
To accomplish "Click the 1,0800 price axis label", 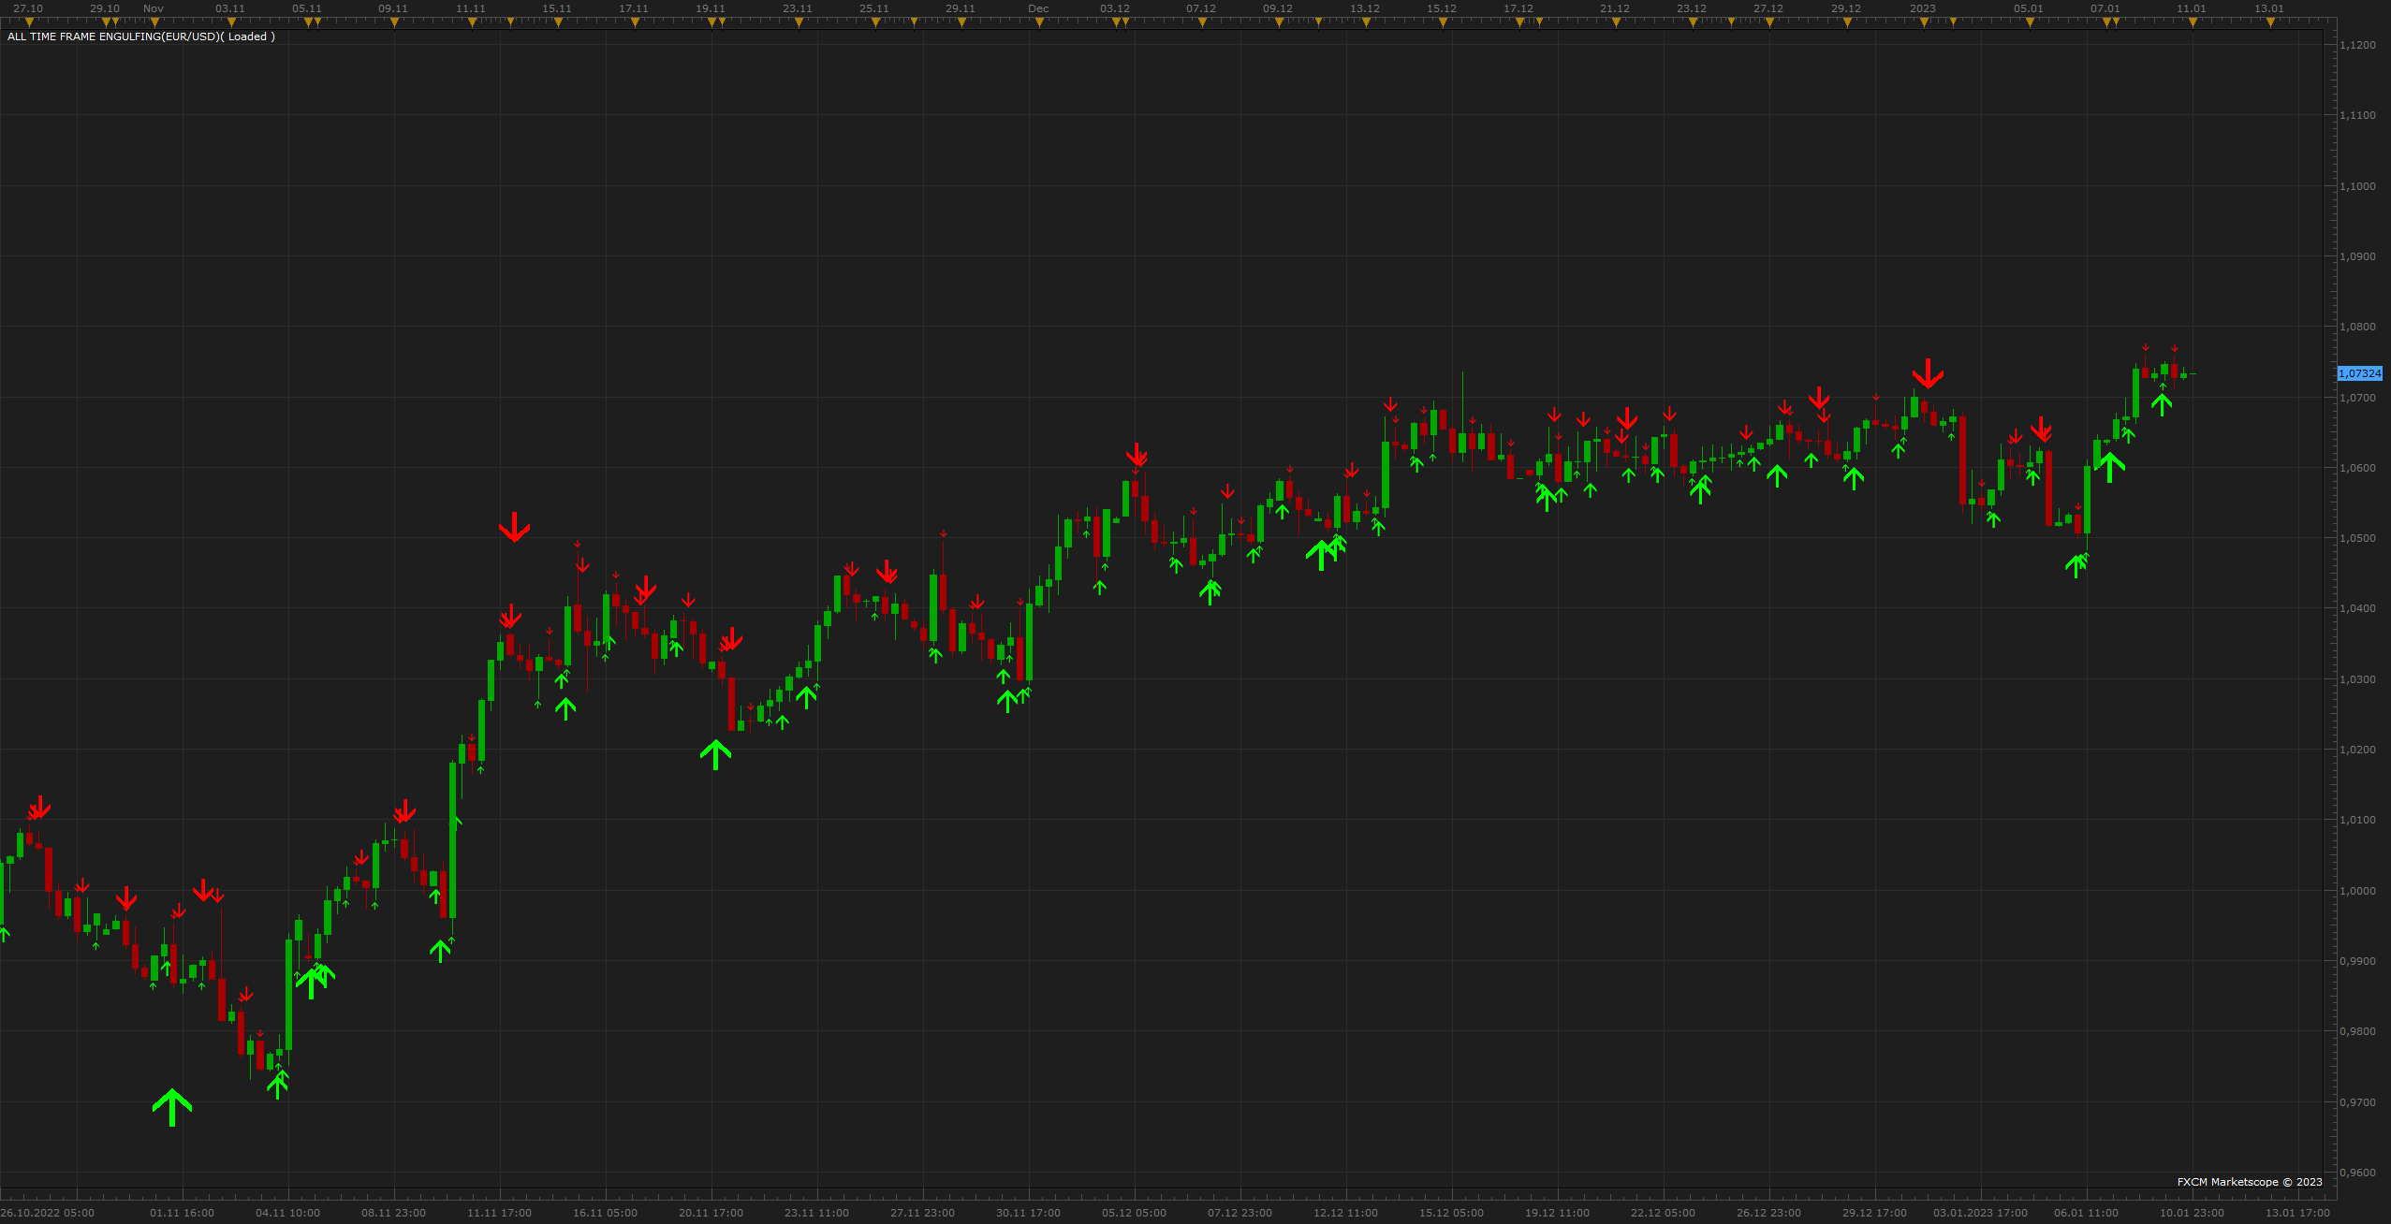I will click(x=2357, y=327).
